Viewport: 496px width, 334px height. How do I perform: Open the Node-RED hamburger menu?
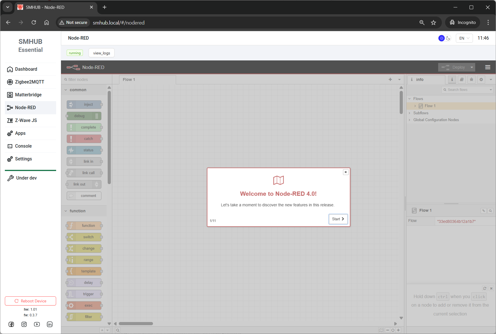point(487,67)
